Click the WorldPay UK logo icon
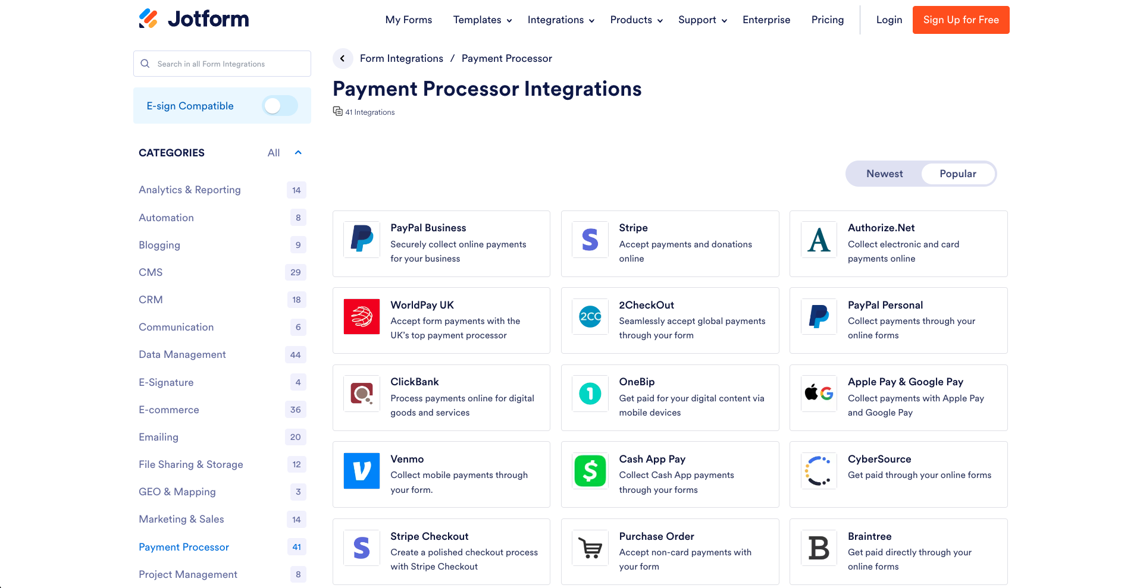1140x588 pixels. click(x=362, y=316)
